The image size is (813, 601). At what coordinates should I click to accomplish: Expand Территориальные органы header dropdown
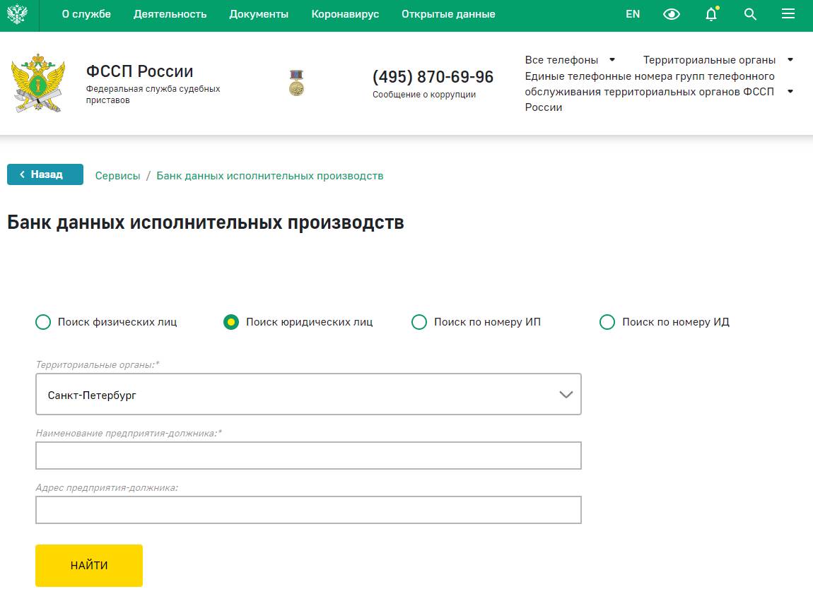point(718,60)
